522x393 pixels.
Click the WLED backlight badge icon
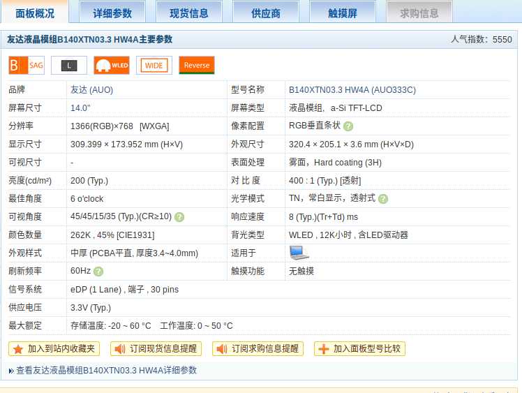[112, 66]
